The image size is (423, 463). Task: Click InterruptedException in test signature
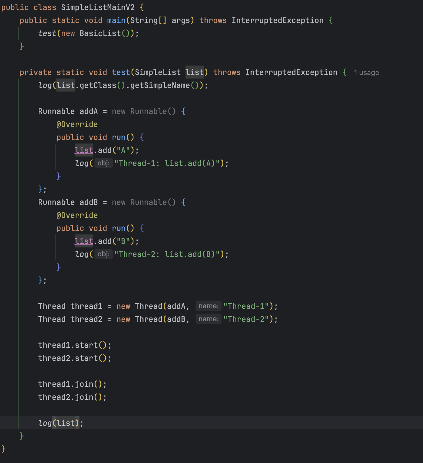tap(292, 72)
